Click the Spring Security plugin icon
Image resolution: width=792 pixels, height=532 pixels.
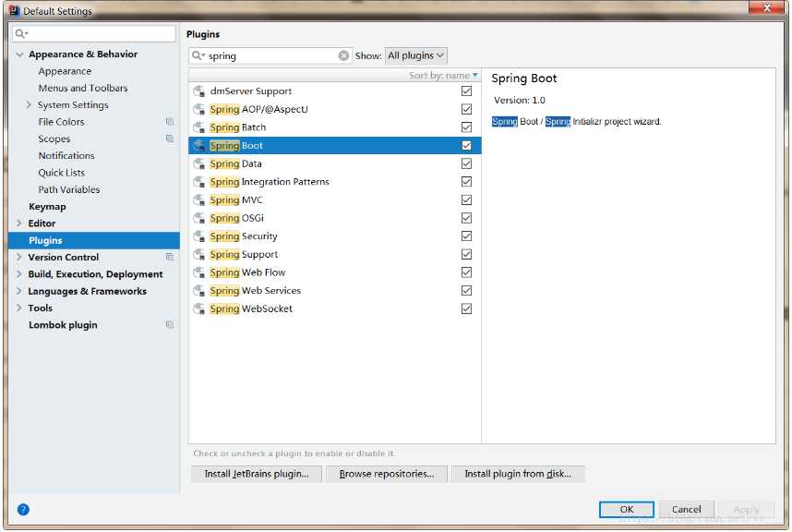[199, 236]
